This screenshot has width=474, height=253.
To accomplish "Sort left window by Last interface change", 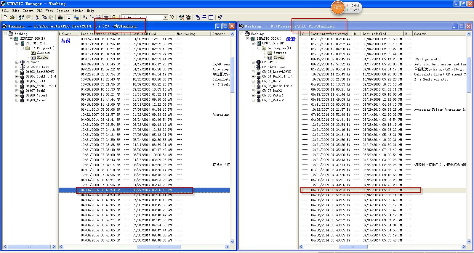I will 101,34.
